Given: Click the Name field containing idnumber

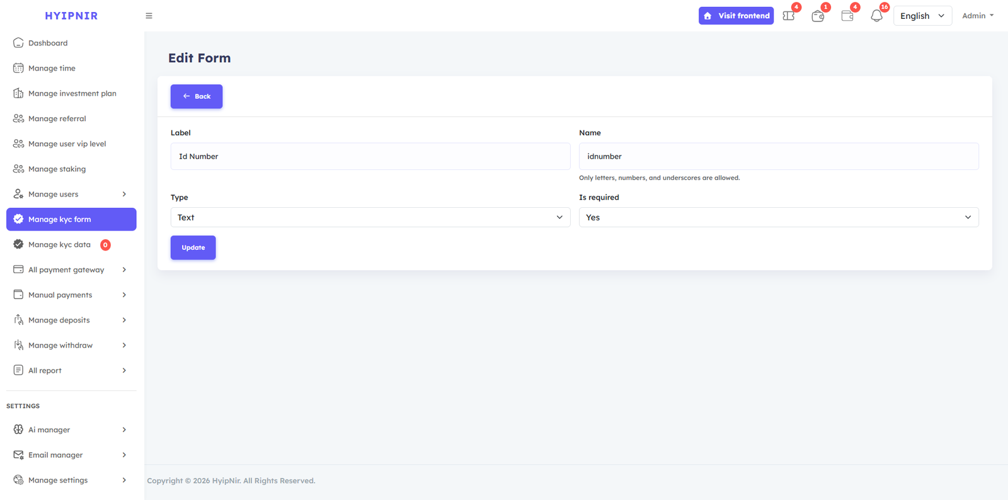Looking at the screenshot, I should pos(779,156).
